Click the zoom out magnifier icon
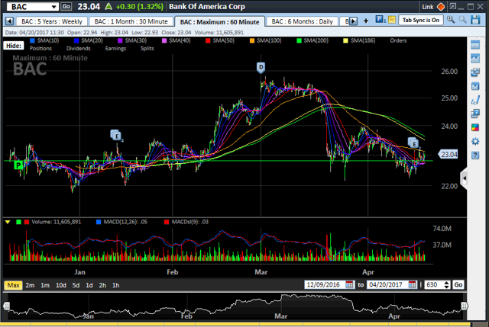 pyautogui.click(x=462, y=20)
